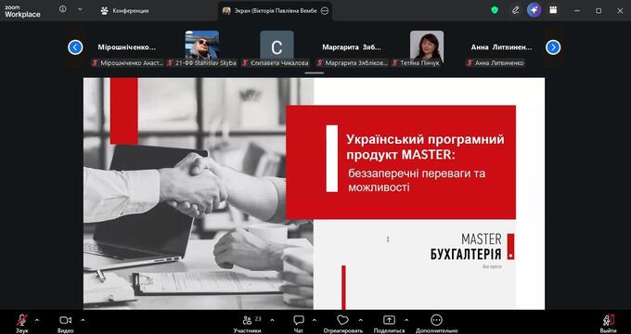Screen dimensions: 631x334
Task: Show previous participants with the left arrow
Action: tap(75, 47)
